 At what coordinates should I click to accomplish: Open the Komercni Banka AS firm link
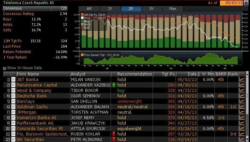(37, 118)
